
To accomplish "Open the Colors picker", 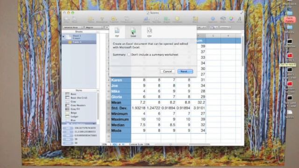I will point(231,19).
